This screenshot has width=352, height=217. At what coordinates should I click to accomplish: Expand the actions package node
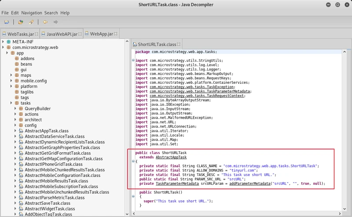tap(15, 114)
